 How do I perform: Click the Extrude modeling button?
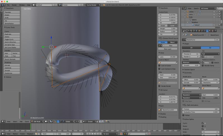(12, 65)
